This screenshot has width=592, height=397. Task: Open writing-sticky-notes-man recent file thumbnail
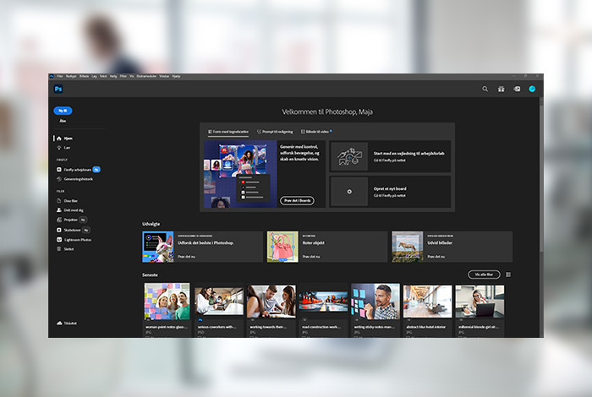click(375, 302)
